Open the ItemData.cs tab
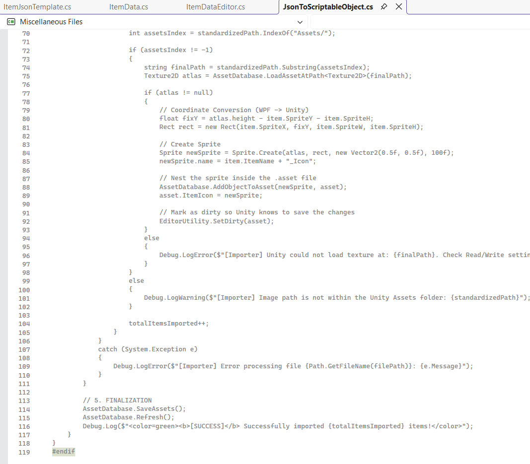The image size is (530, 464). (x=129, y=7)
